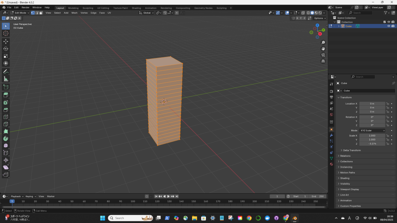Screen dimensions: 397x223
Task: Switch to face select mode
Action: pos(41,13)
